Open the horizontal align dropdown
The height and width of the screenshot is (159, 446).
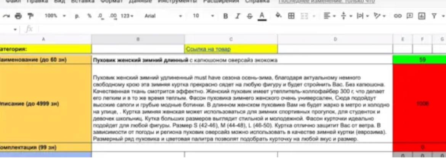(x=329, y=16)
